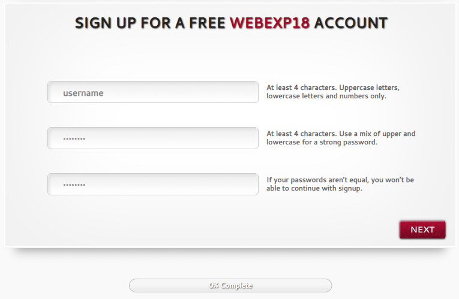Click the "0%" text in the progress bar
Screen dimensions: 459x299
point(214,286)
